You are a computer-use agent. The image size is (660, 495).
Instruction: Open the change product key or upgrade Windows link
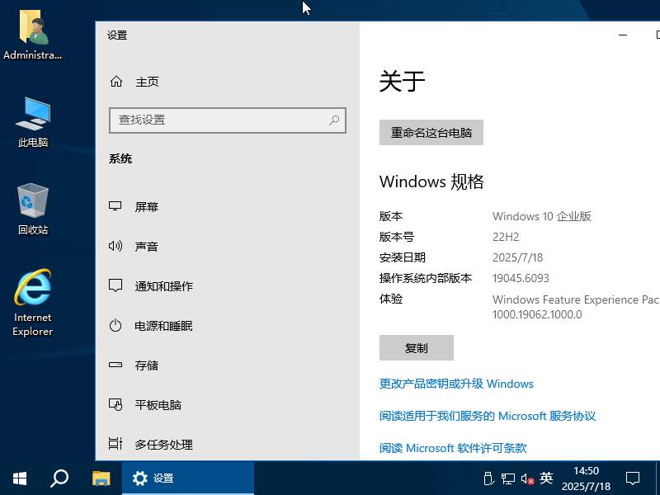point(456,384)
